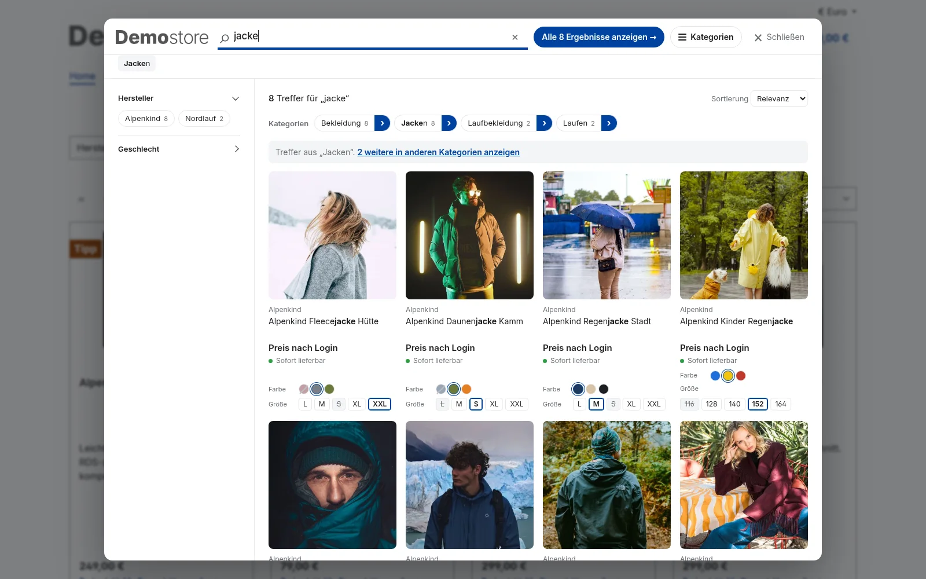The width and height of the screenshot is (926, 579).
Task: Filter by Alpenkind manufacturer
Action: pos(146,119)
